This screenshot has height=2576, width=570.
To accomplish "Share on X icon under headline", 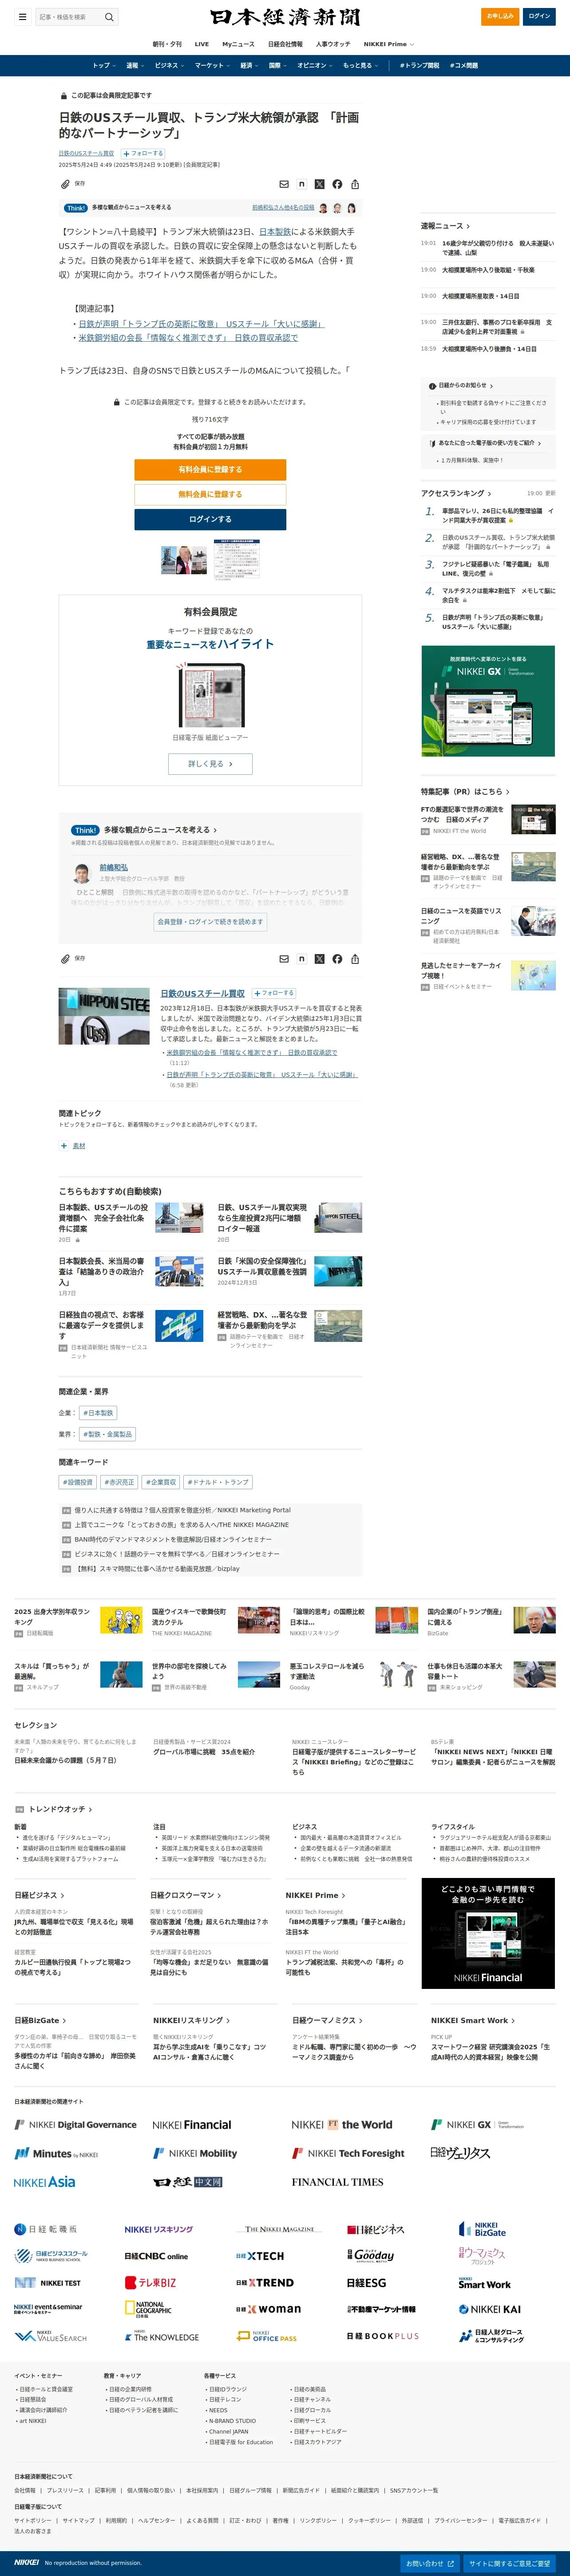I will click(320, 184).
